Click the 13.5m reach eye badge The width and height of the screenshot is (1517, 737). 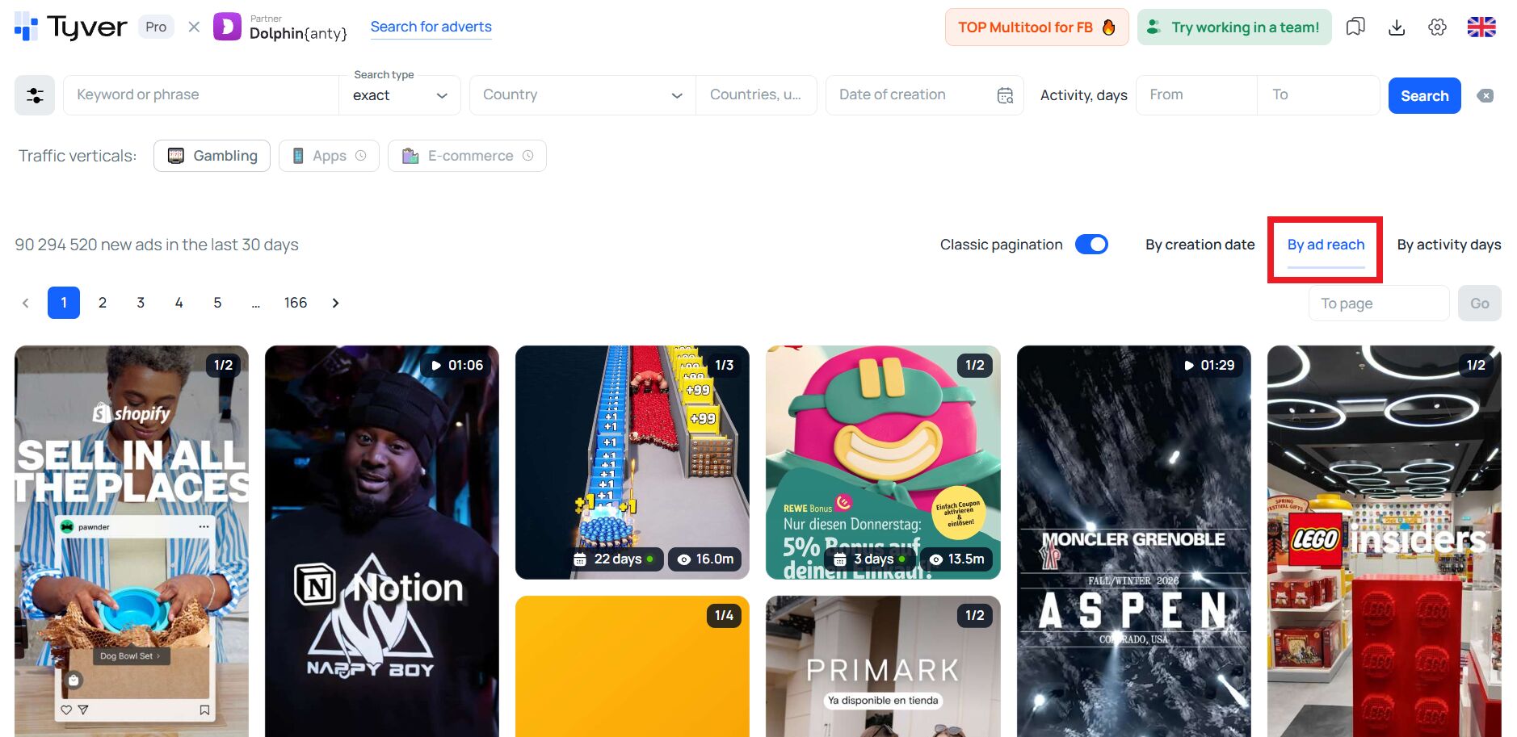click(957, 559)
